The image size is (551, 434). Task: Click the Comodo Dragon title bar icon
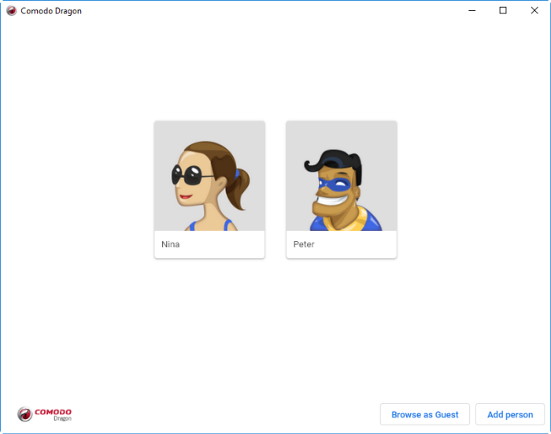click(12, 10)
